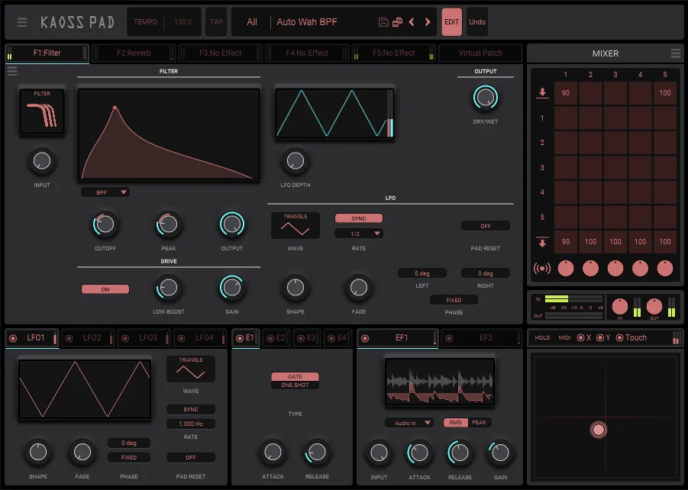Go to the next preset with right arrow
Viewport: 688px width, 490px height.
click(428, 22)
